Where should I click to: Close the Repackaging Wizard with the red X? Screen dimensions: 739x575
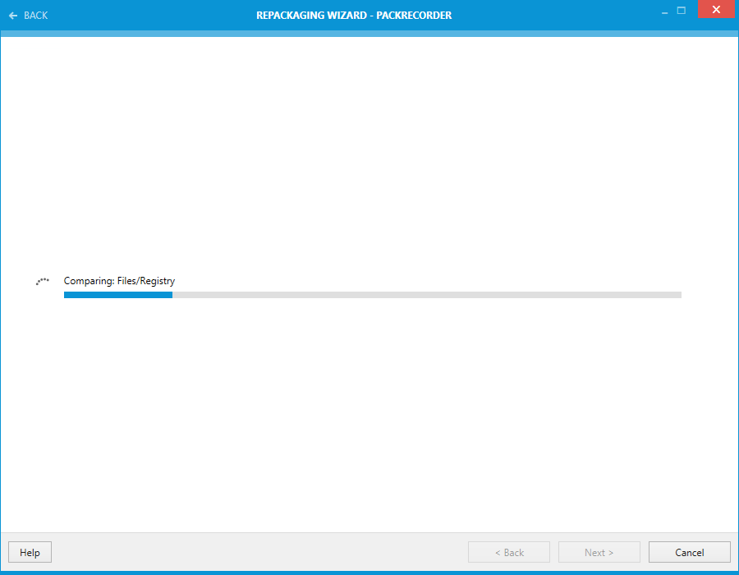click(715, 10)
